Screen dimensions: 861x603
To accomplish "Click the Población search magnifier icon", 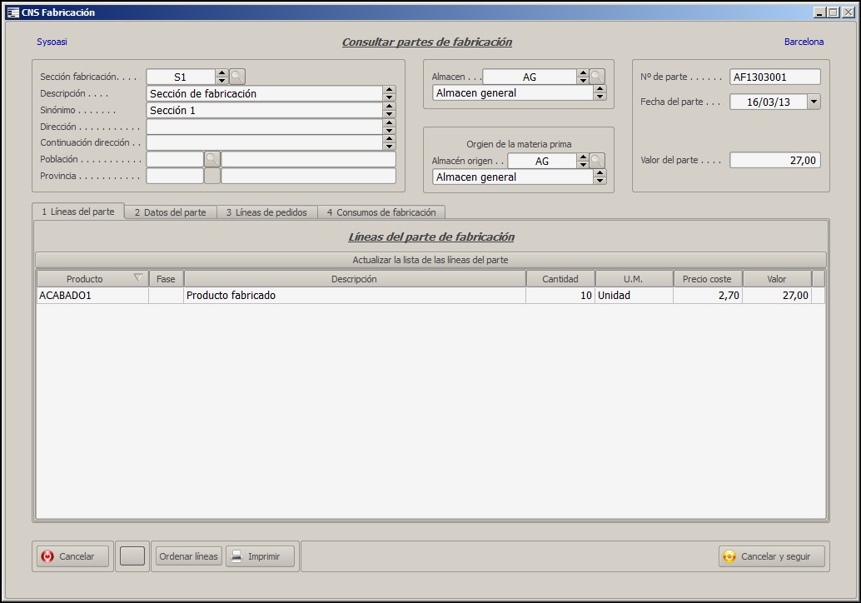I will tap(212, 159).
